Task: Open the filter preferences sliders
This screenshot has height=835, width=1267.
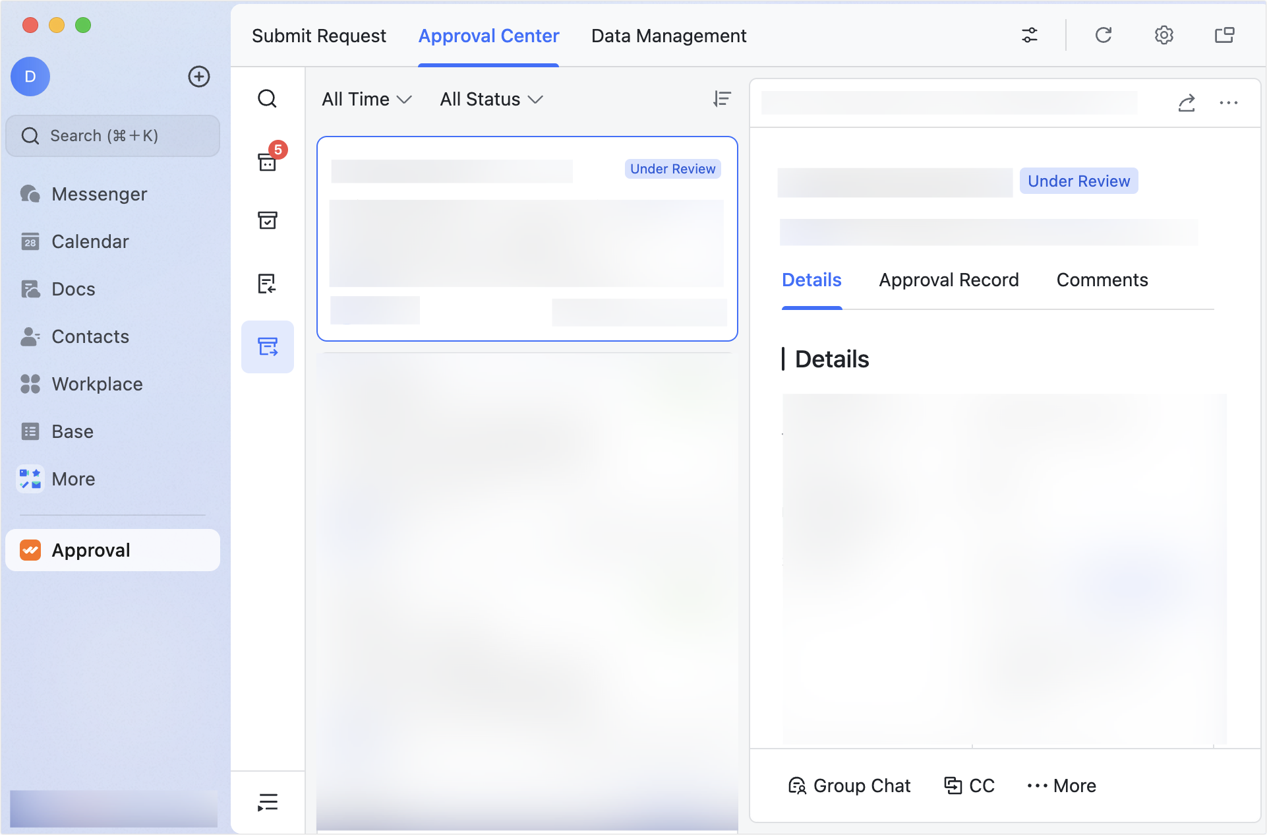Action: (1030, 35)
